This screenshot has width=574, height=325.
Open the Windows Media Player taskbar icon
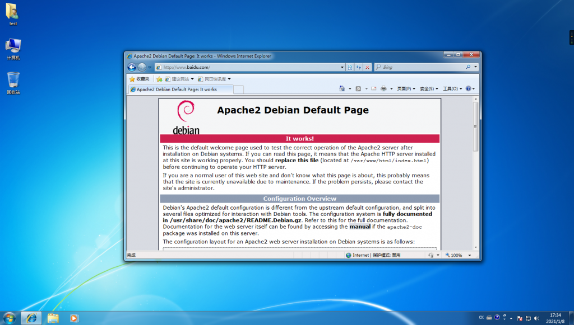coord(73,318)
